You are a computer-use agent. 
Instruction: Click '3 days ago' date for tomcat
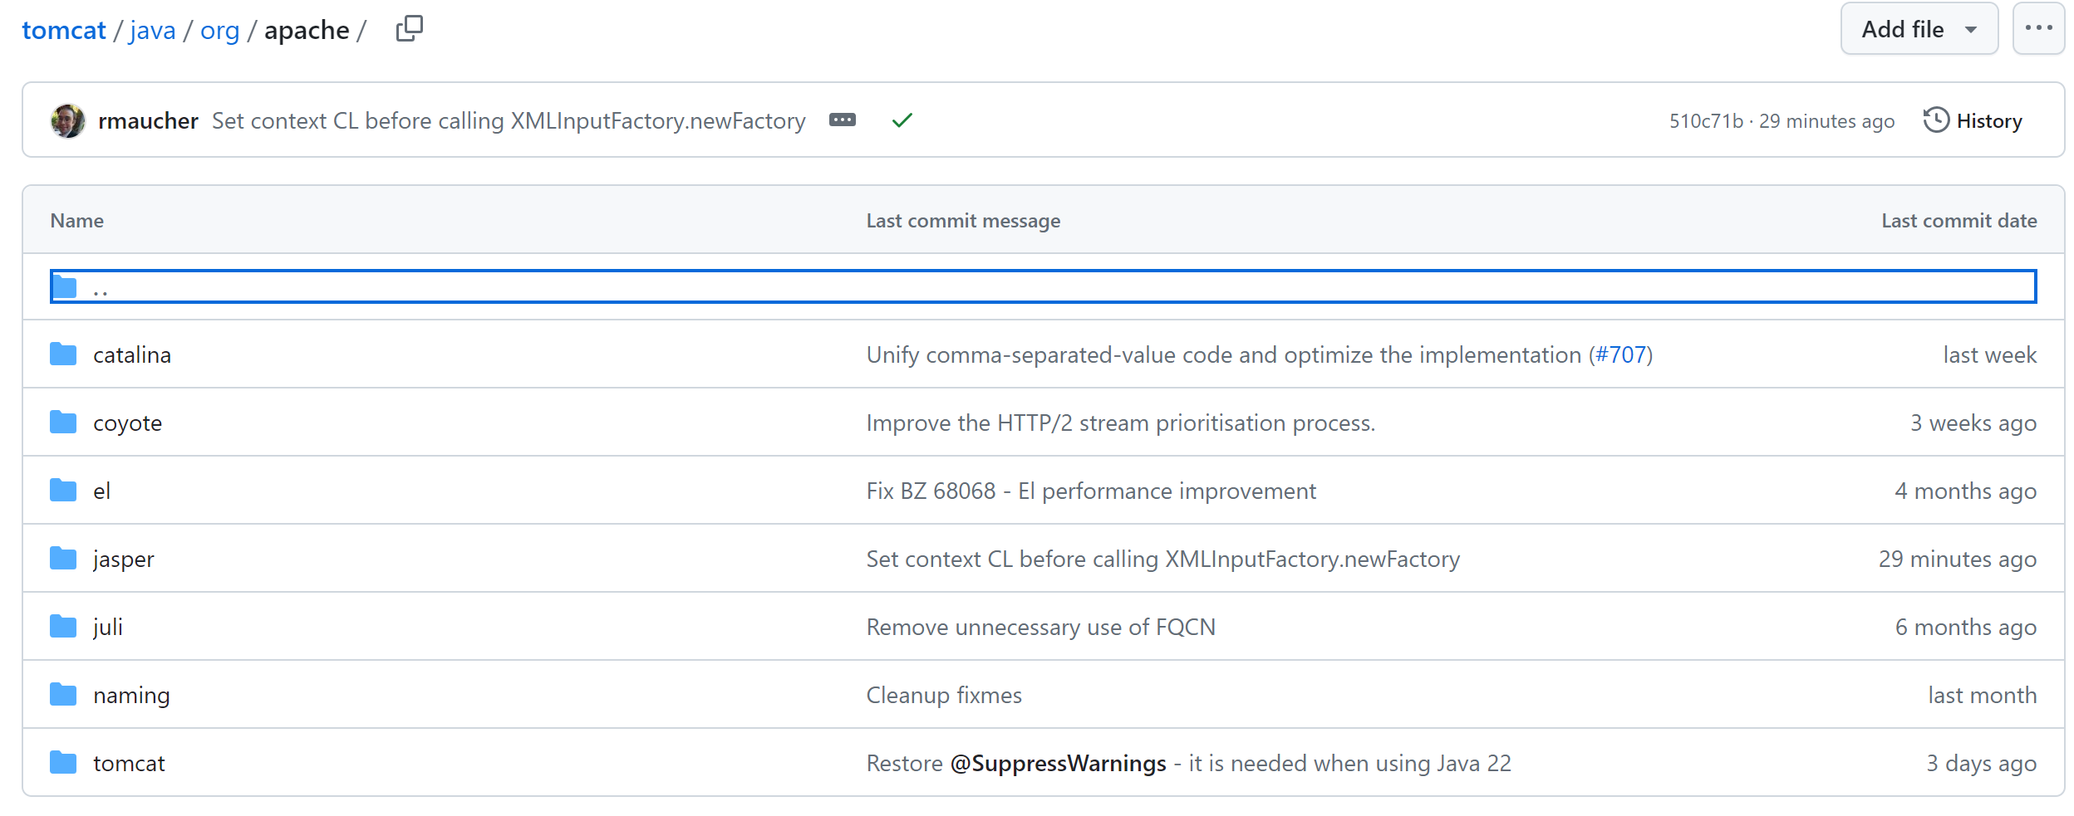click(x=1981, y=764)
